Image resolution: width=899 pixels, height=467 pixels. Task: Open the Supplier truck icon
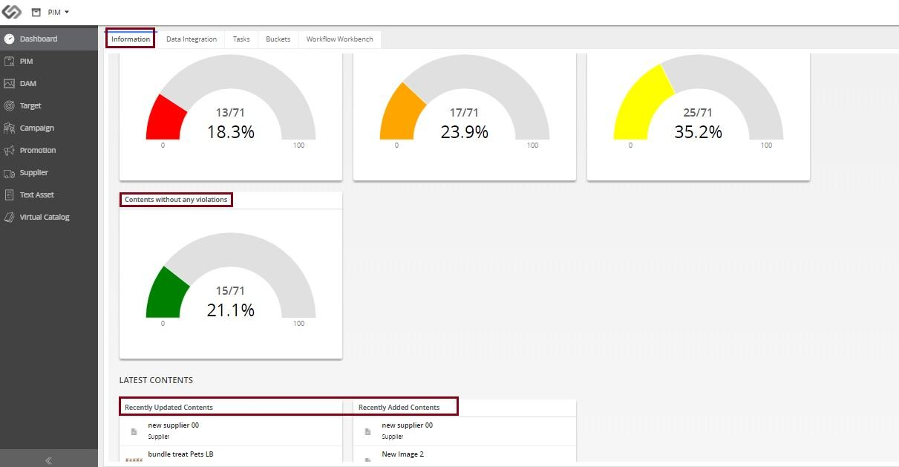pyautogui.click(x=9, y=172)
